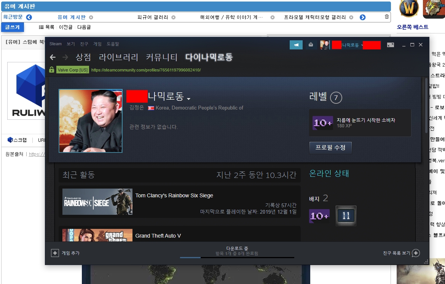Switch Steam to Big Picture mode icon
The image size is (445, 284).
(391, 45)
